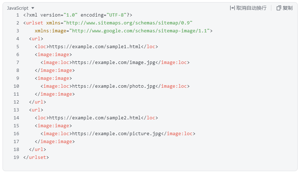Click the dropdown arrow beside JavaScript

(x=33, y=8)
